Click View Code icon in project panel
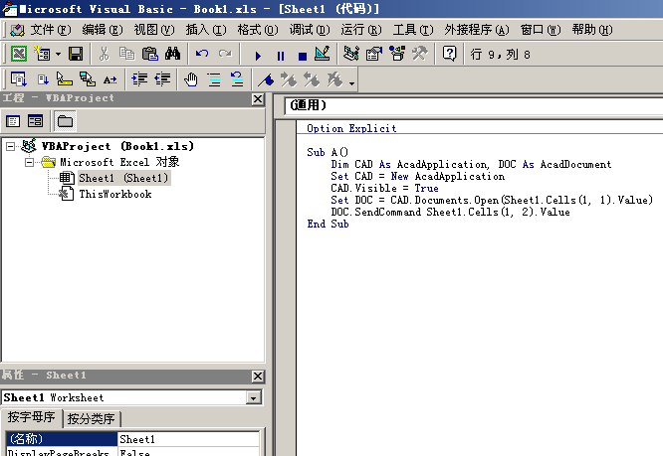Viewport: 663px width, 456px height. tap(13, 121)
